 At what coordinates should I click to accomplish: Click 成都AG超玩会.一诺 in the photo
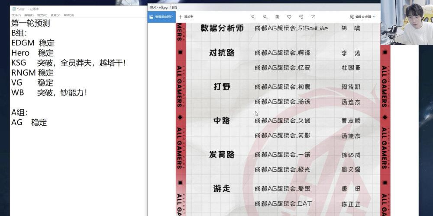282,155
